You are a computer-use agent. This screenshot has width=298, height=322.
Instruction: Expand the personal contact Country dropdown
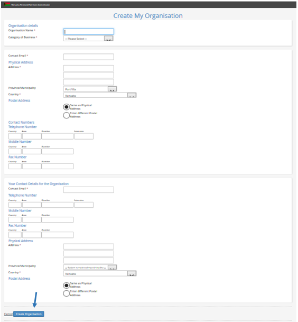(100, 273)
